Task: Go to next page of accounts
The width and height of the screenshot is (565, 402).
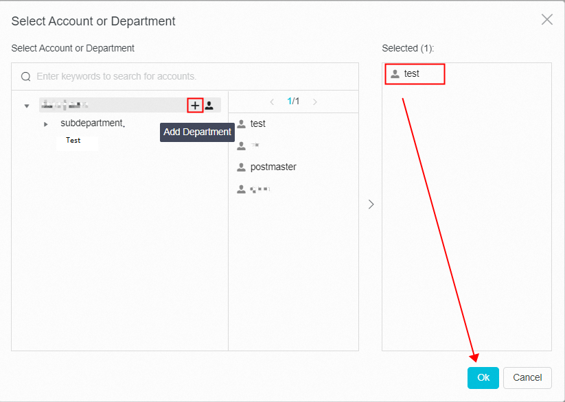Action: coord(315,102)
